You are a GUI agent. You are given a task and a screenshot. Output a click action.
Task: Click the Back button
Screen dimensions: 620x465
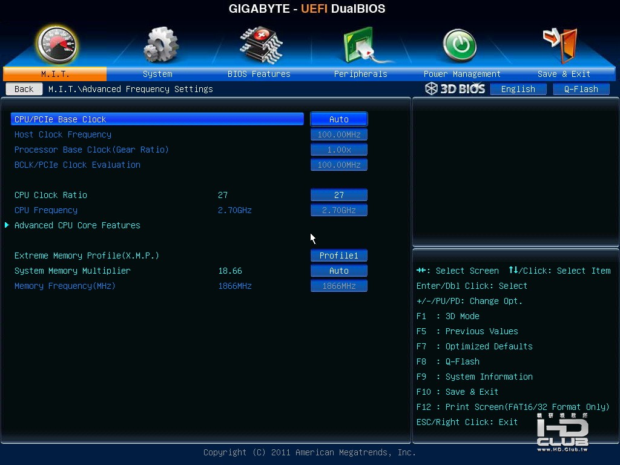pos(24,89)
